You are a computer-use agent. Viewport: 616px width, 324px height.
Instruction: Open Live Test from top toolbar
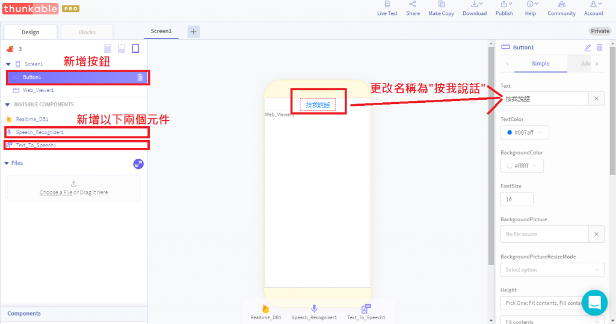tap(387, 8)
